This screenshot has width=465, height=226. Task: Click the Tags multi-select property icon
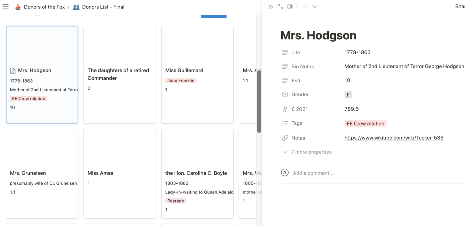285,123
